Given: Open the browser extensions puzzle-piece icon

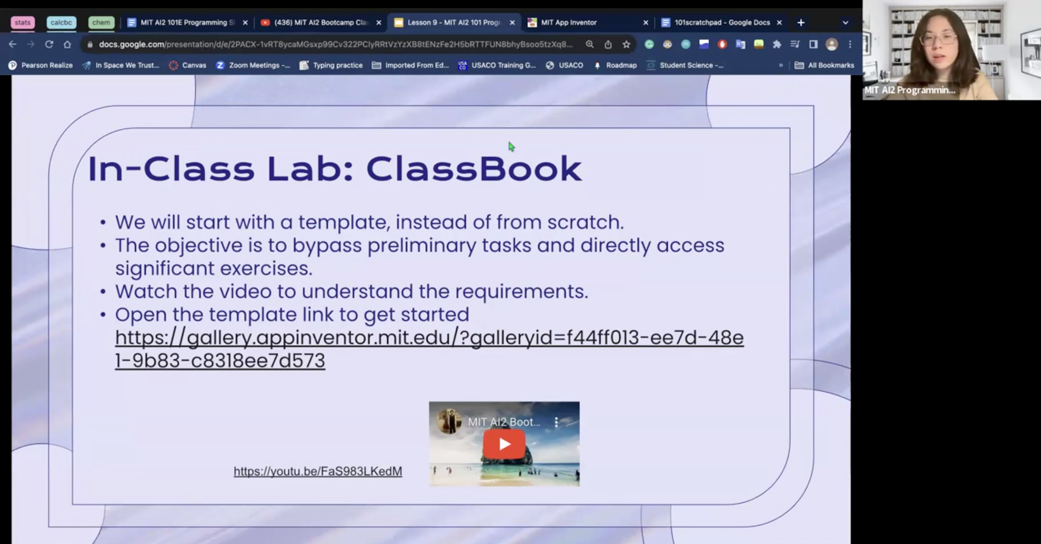Looking at the screenshot, I should (x=777, y=44).
